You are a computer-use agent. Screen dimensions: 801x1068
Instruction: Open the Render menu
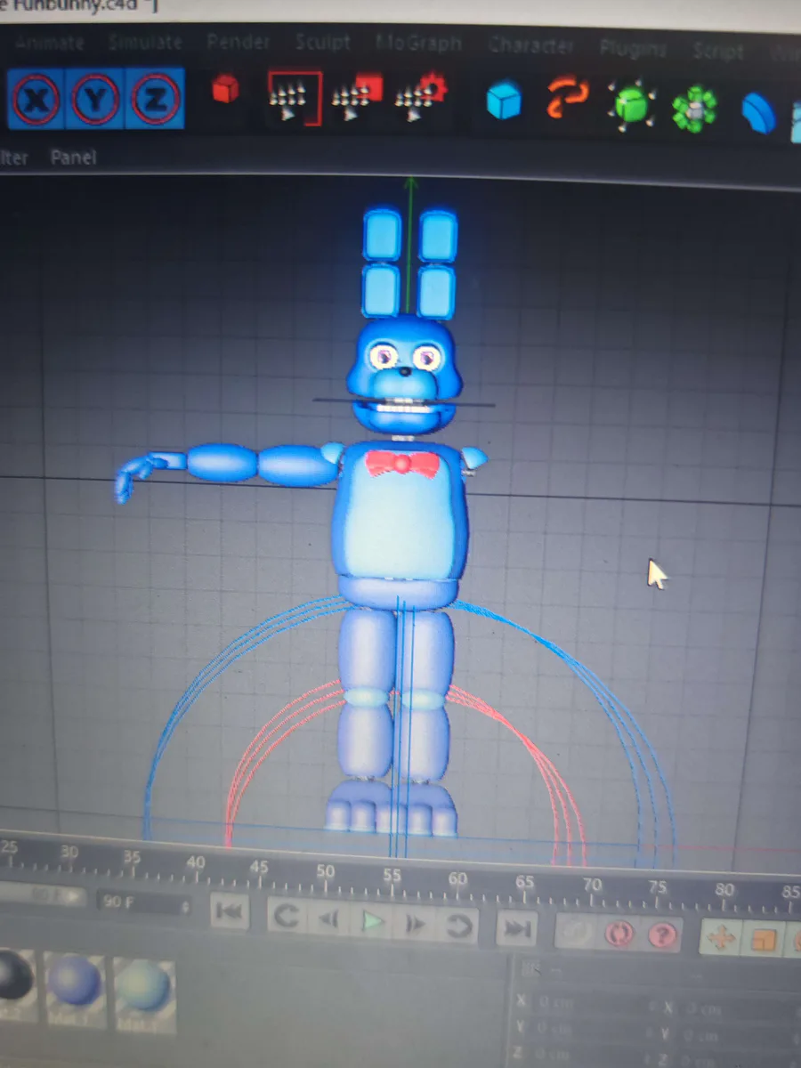(x=239, y=43)
